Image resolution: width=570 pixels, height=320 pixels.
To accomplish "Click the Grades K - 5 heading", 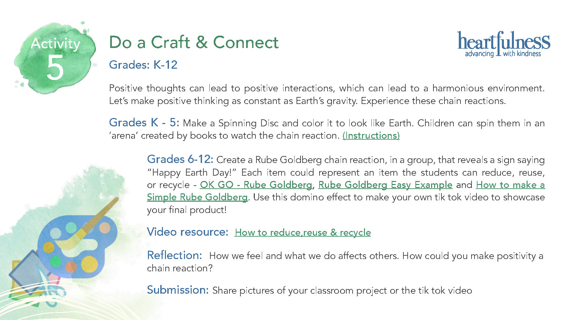I will [144, 123].
